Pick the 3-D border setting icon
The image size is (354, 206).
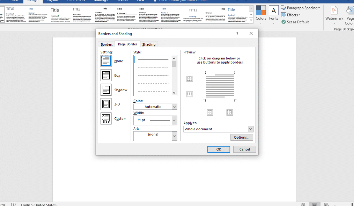(x=106, y=104)
